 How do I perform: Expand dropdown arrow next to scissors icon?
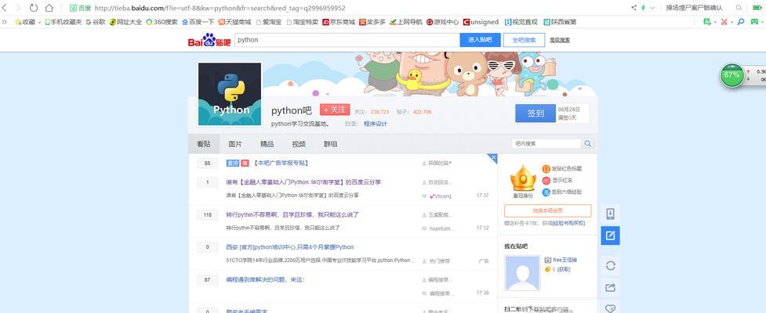click(x=732, y=22)
